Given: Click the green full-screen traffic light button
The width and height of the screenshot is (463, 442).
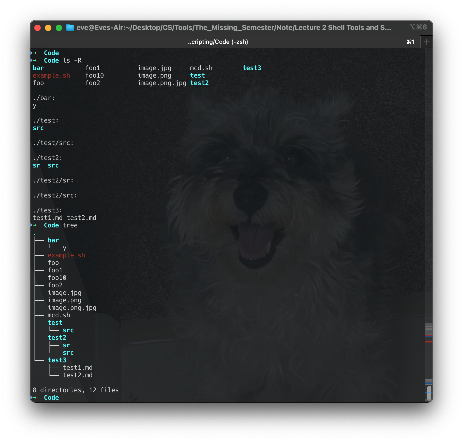Looking at the screenshot, I should click(59, 28).
